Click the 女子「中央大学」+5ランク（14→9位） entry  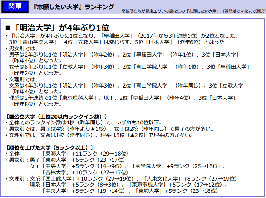76,166
